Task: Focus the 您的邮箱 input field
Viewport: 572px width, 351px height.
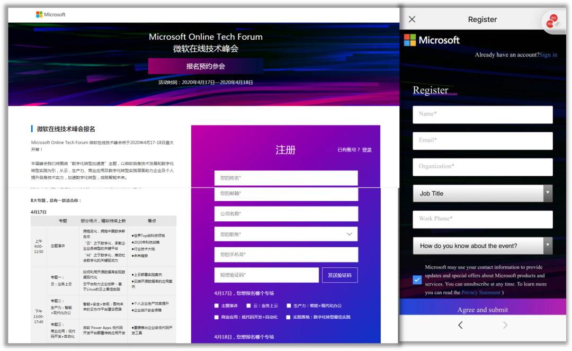Action: (x=286, y=194)
